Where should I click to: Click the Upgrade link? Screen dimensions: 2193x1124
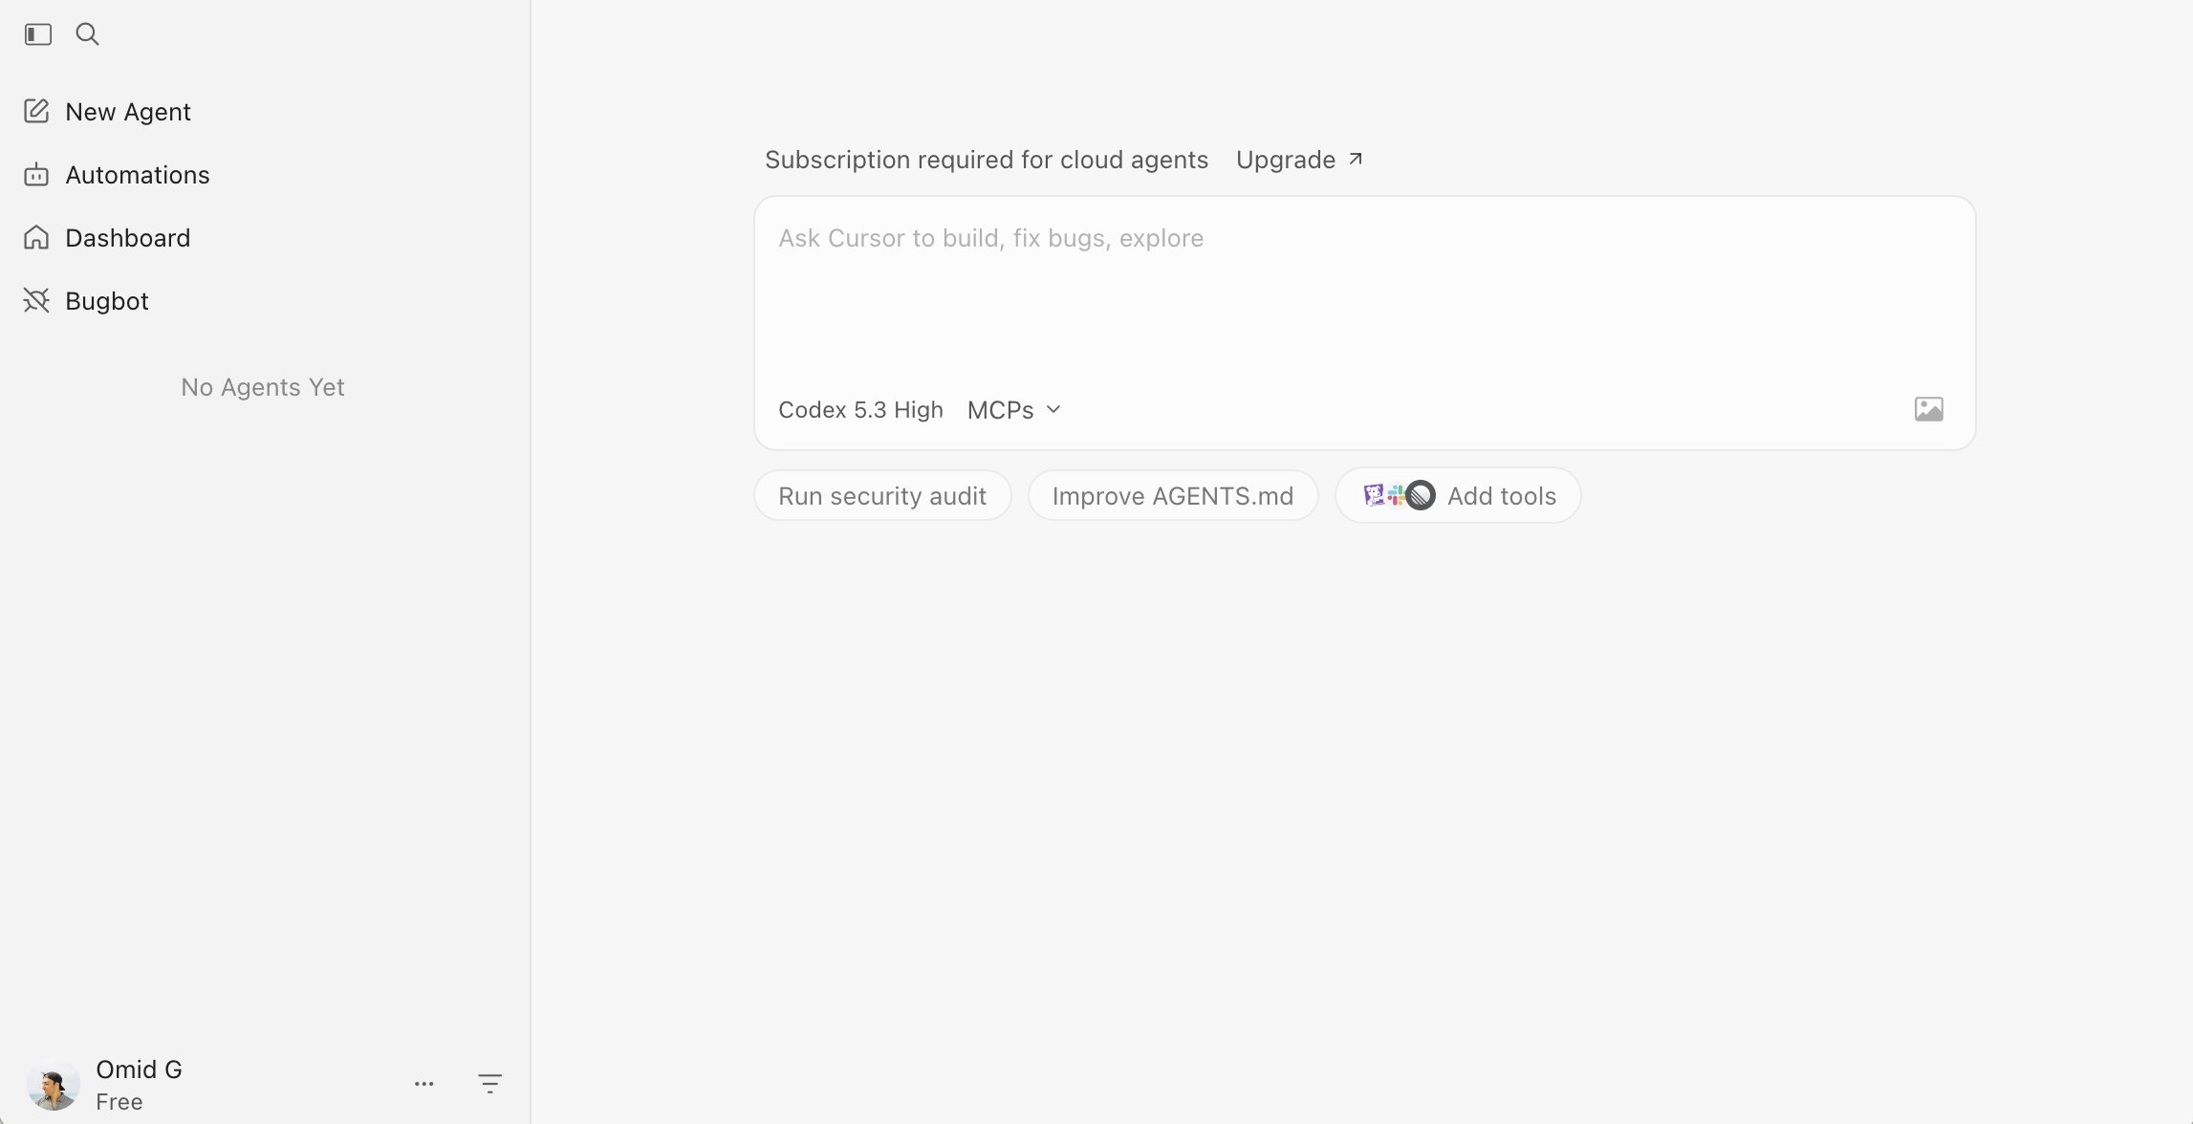[x=1285, y=160]
